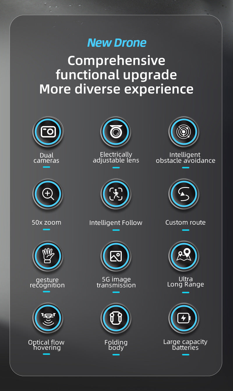The width and height of the screenshot is (233, 391).
Task: Click the '50x zoom' text label
Action: pos(46,222)
